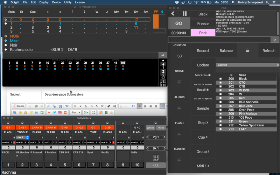Open the Colour dropdown in Pad
The height and width of the screenshot is (175, 280).
[x=247, y=65]
